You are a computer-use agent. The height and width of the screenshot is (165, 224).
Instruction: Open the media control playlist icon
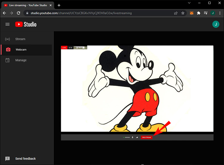(x=205, y=13)
